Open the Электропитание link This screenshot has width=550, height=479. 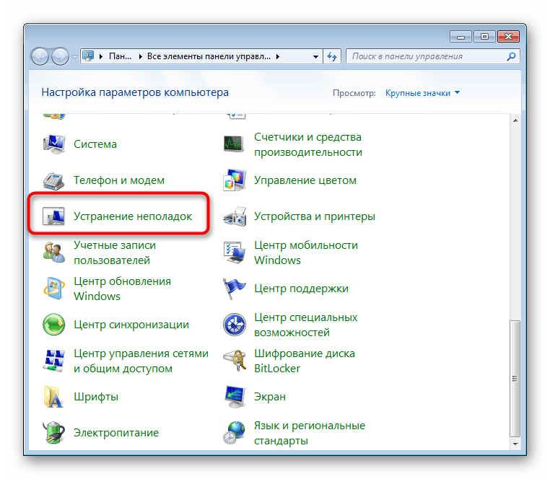(x=116, y=433)
